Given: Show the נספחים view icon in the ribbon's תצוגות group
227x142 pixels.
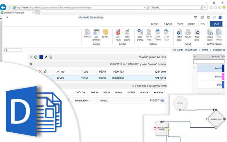Looking at the screenshot, I should coord(88,32).
